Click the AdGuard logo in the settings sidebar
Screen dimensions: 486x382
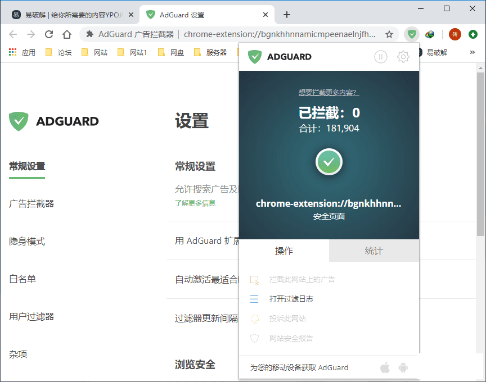pos(54,121)
